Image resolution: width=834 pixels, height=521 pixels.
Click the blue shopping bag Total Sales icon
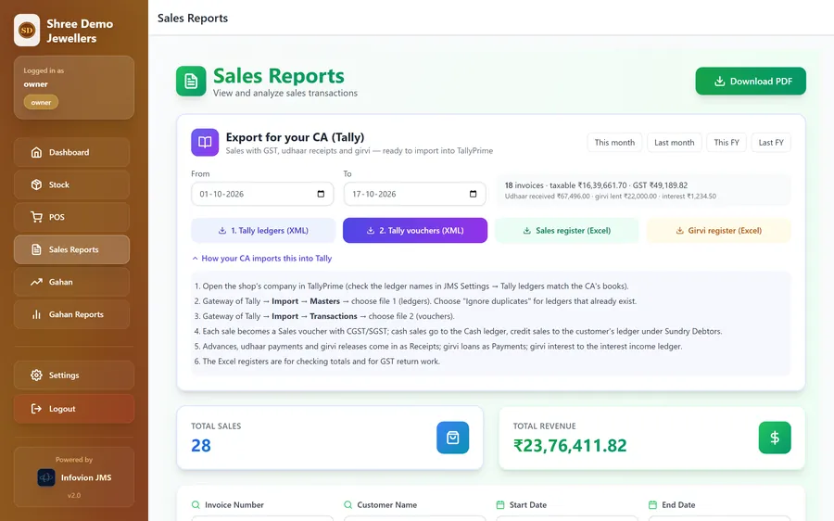click(x=452, y=438)
